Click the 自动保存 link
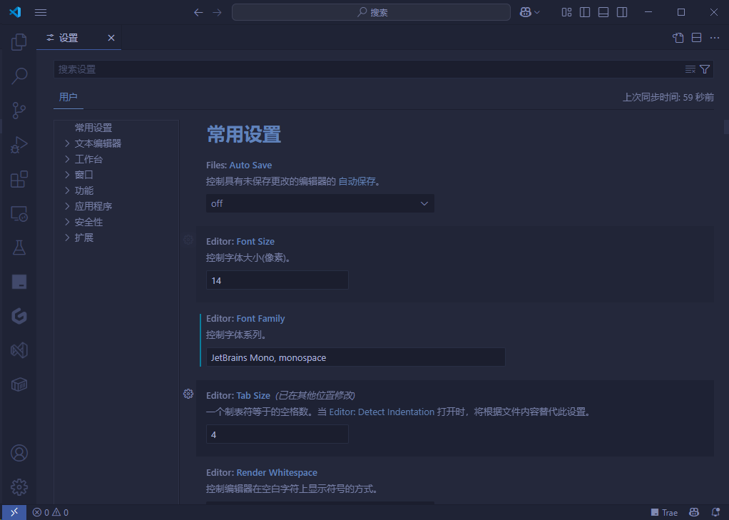Viewport: 729px width, 520px height. pos(357,181)
